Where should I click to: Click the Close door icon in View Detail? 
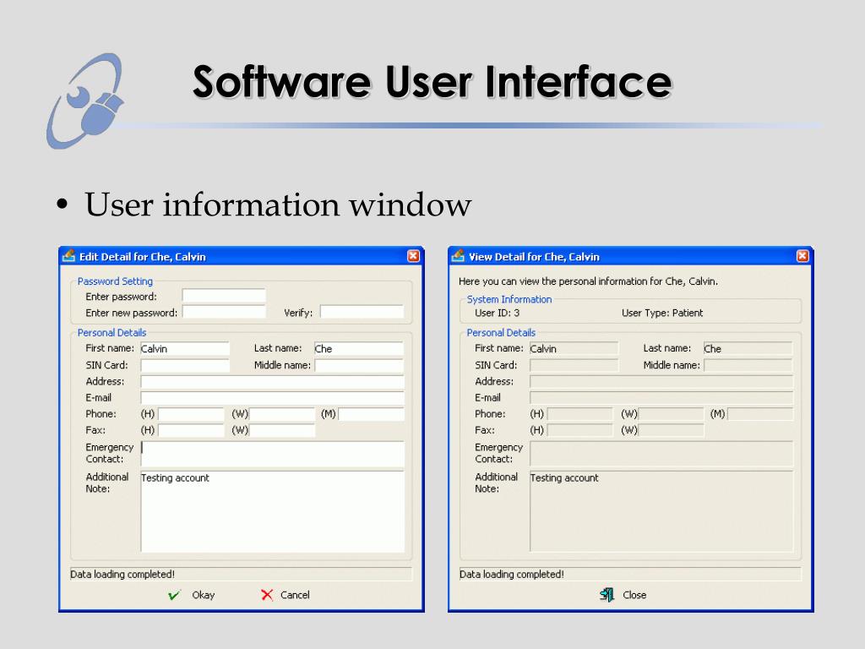607,594
